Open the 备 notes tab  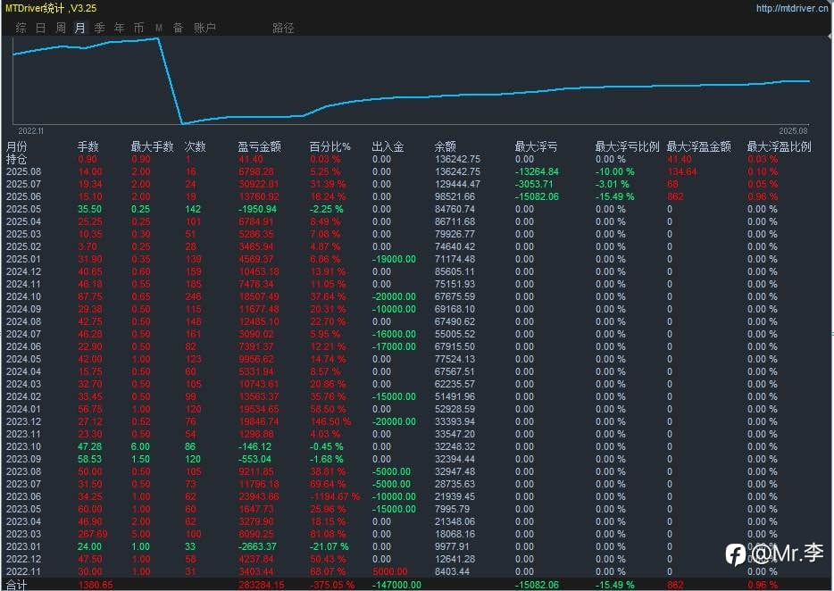(x=179, y=28)
